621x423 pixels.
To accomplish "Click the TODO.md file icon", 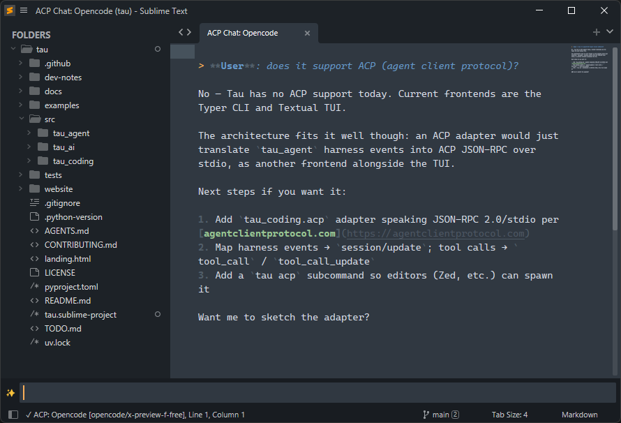I will coord(35,328).
